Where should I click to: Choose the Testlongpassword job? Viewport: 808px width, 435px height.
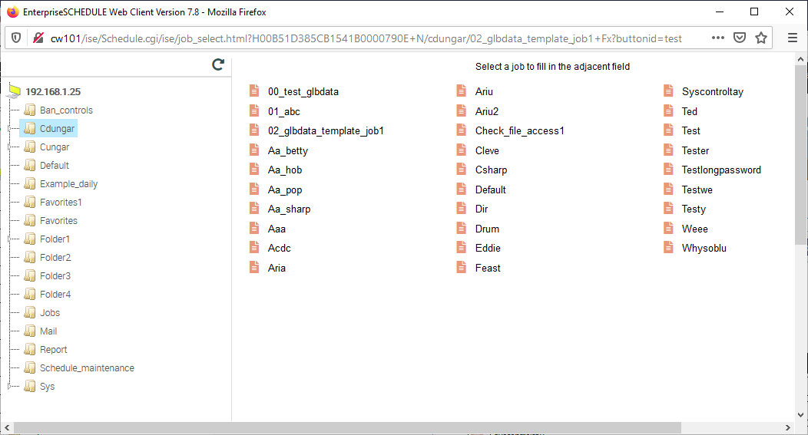[x=721, y=170]
